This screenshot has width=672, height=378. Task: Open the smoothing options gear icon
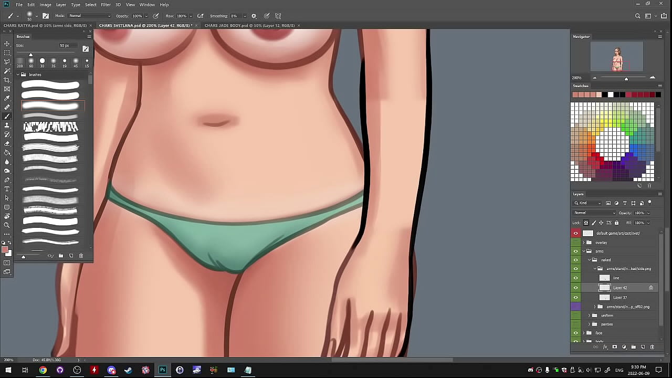click(x=254, y=16)
